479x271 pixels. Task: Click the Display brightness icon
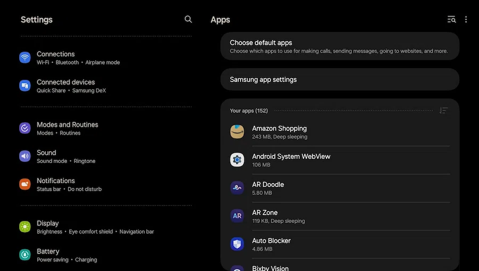(25, 227)
